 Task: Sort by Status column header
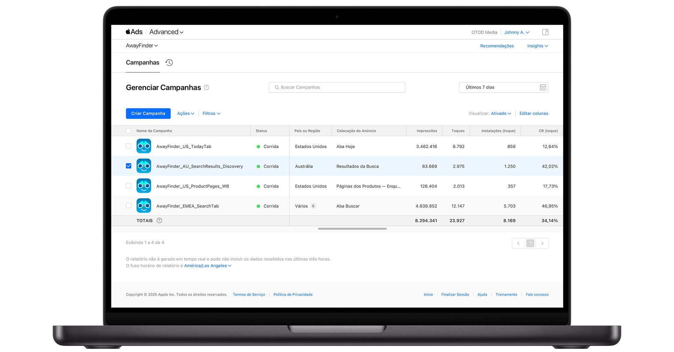coord(261,131)
